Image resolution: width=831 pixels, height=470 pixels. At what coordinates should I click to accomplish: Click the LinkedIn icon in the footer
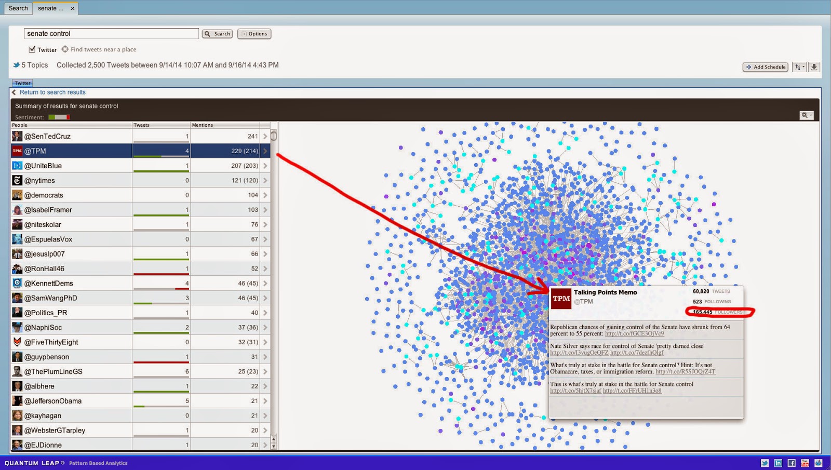click(x=779, y=462)
